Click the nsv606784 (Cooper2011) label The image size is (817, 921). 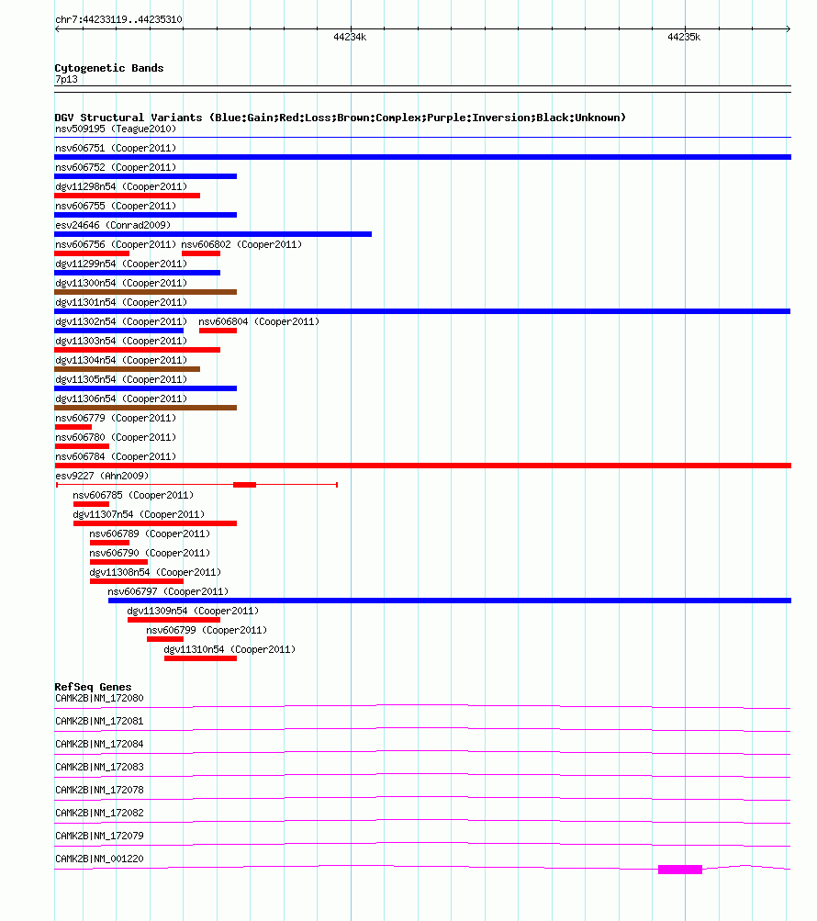coord(116,456)
